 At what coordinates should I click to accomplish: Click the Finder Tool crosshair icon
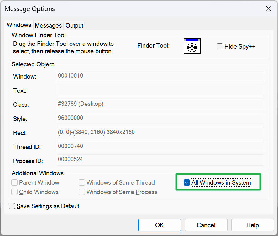click(192, 46)
